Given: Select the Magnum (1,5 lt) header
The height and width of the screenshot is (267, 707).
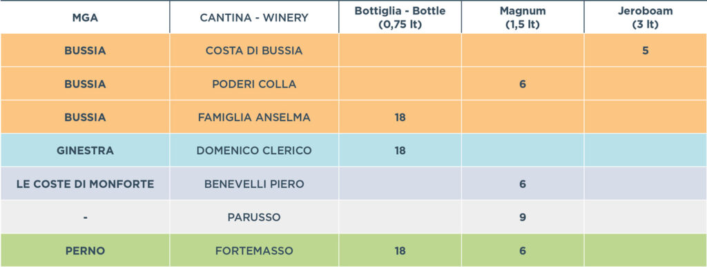Looking at the screenshot, I should coord(523,17).
